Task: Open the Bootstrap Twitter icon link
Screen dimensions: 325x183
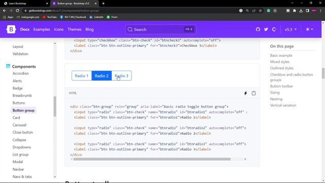Action: point(266,29)
